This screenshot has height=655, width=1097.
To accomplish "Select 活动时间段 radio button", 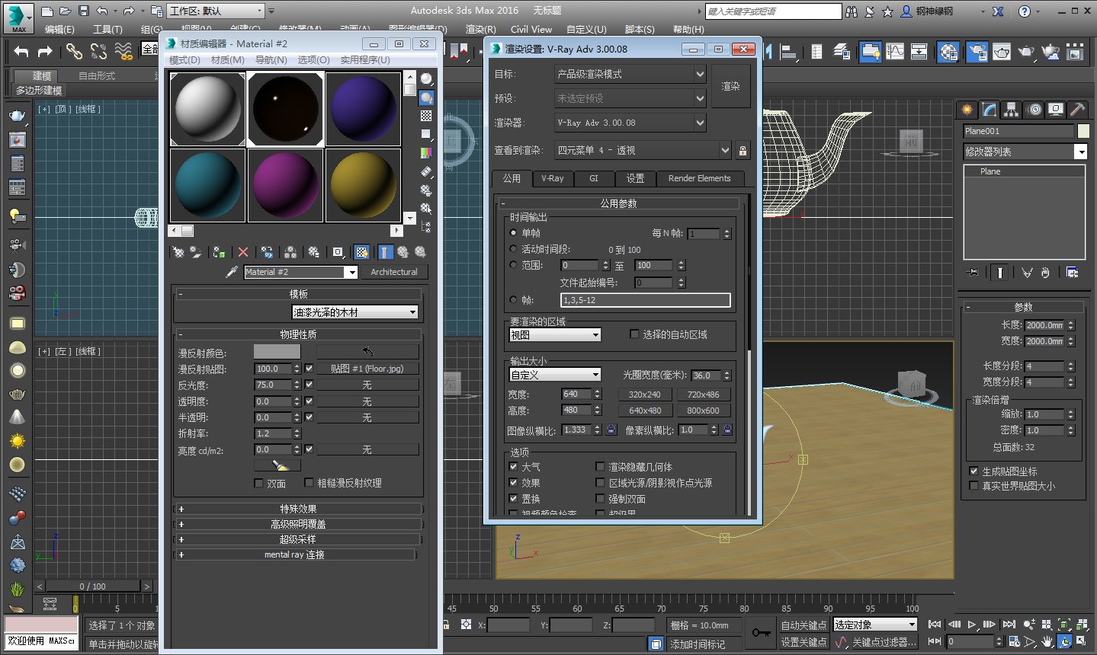I will point(513,249).
